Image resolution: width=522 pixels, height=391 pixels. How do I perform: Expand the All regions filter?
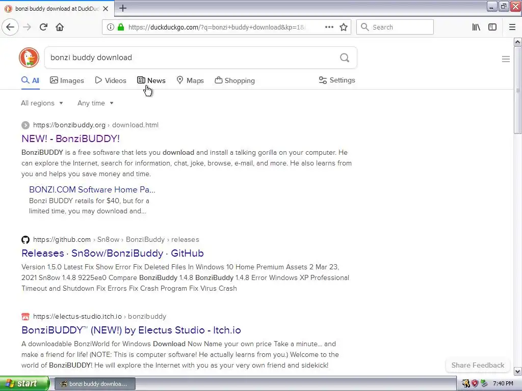point(42,103)
